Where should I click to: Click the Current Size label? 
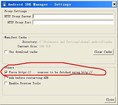tap(28, 46)
